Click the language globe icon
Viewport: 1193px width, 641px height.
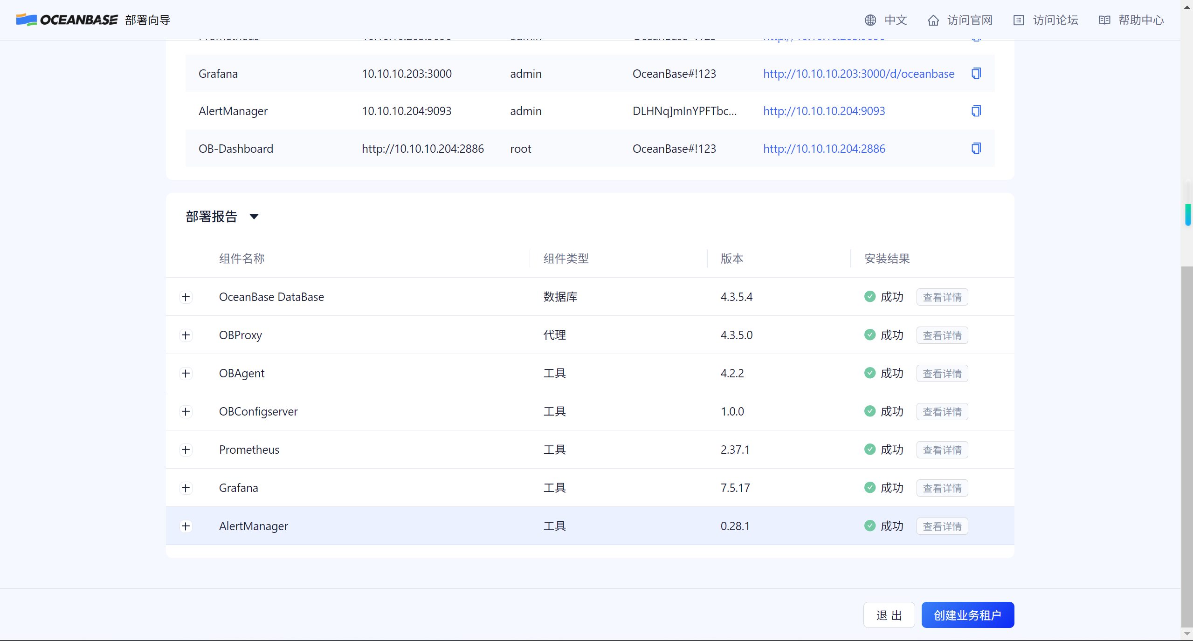(870, 20)
